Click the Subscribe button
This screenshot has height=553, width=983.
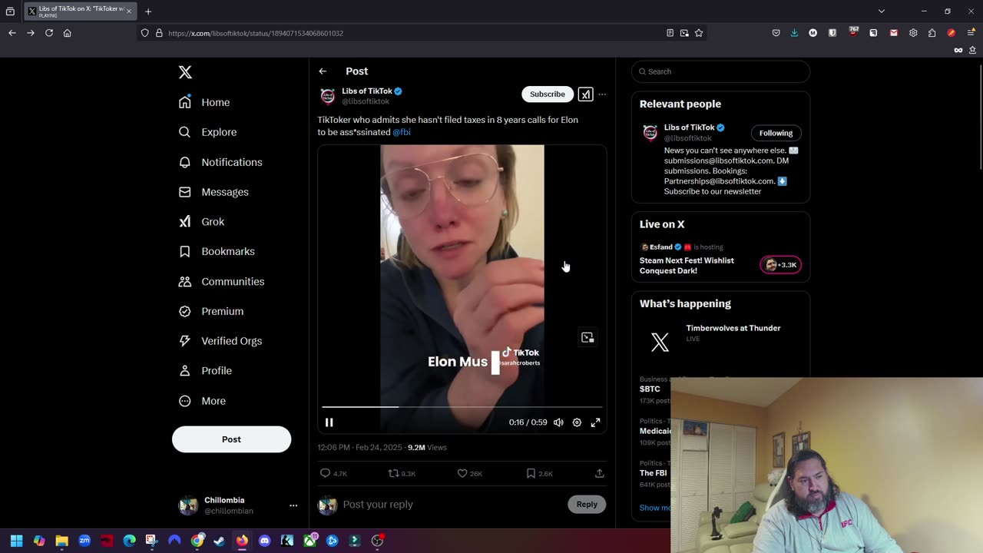[548, 94]
